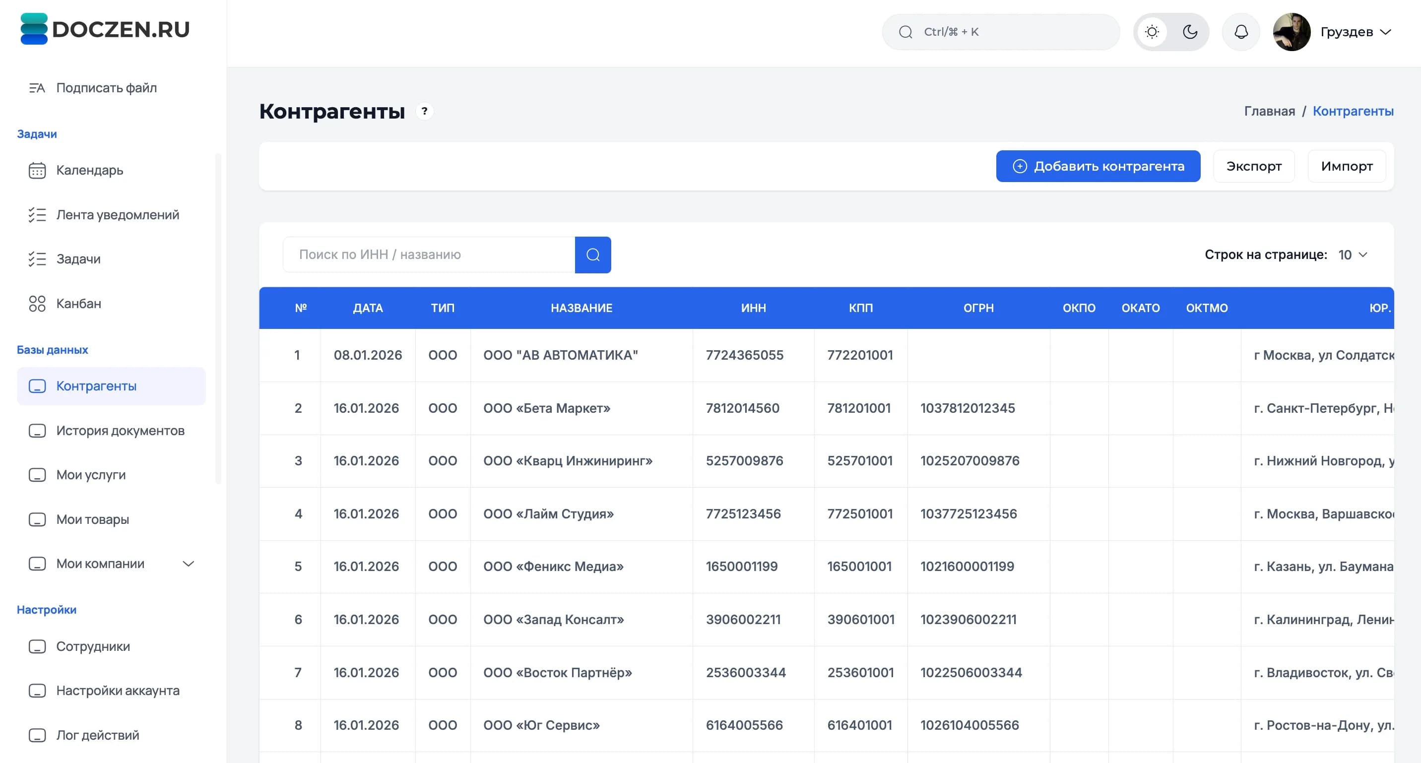Screen dimensions: 1421x763
Task: Switch to light theme with sun toggle
Action: pos(1152,32)
